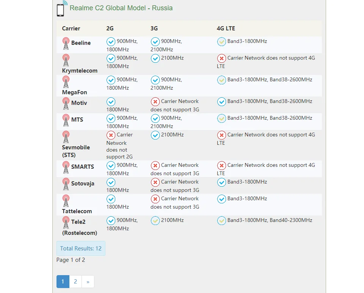Click red X icon in Sevmobile 2G cell
364x293 pixels.
click(111, 135)
